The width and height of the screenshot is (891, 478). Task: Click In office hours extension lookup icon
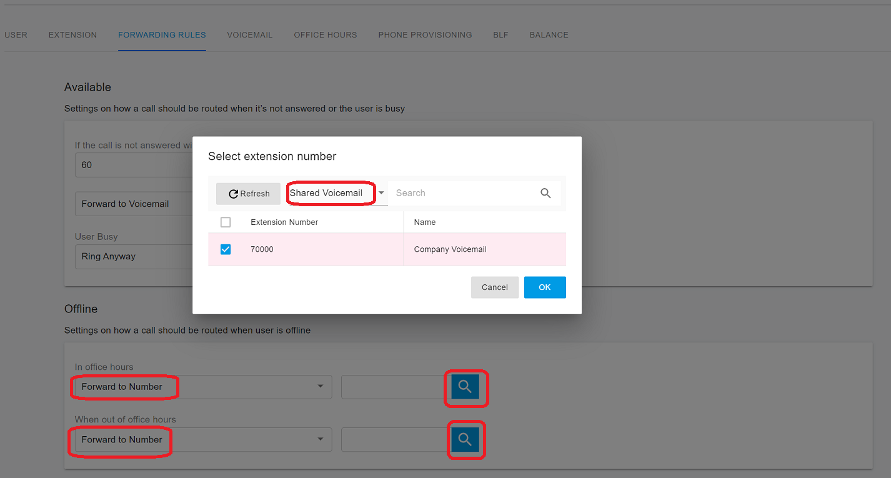point(465,387)
